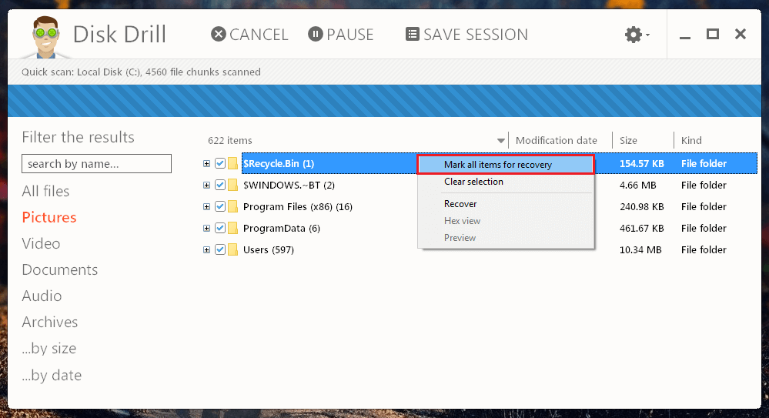The image size is (769, 418).
Task: Save the current scan session
Action: (466, 35)
